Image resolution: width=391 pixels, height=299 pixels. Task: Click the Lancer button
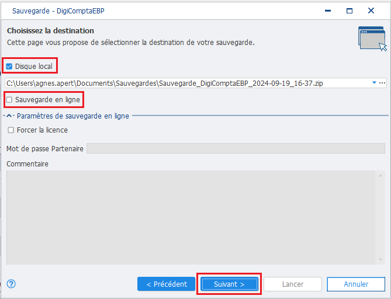point(293,284)
